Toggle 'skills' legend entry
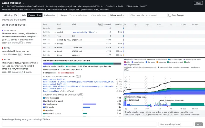The height and width of the screenshot is (128, 205). pyautogui.click(x=127, y=62)
